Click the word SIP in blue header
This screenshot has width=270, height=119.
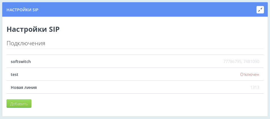[35, 10]
